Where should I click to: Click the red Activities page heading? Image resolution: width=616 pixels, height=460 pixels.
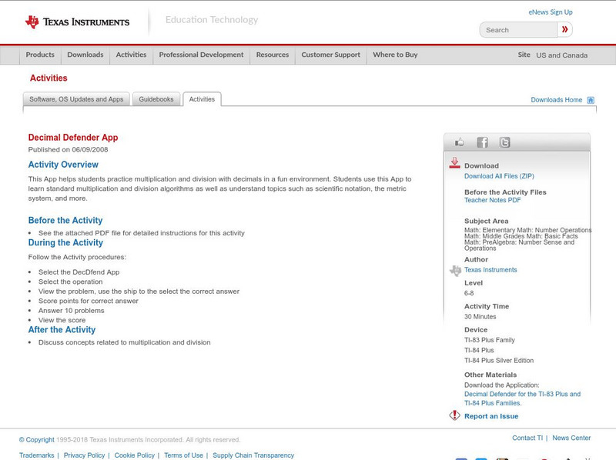49,78
